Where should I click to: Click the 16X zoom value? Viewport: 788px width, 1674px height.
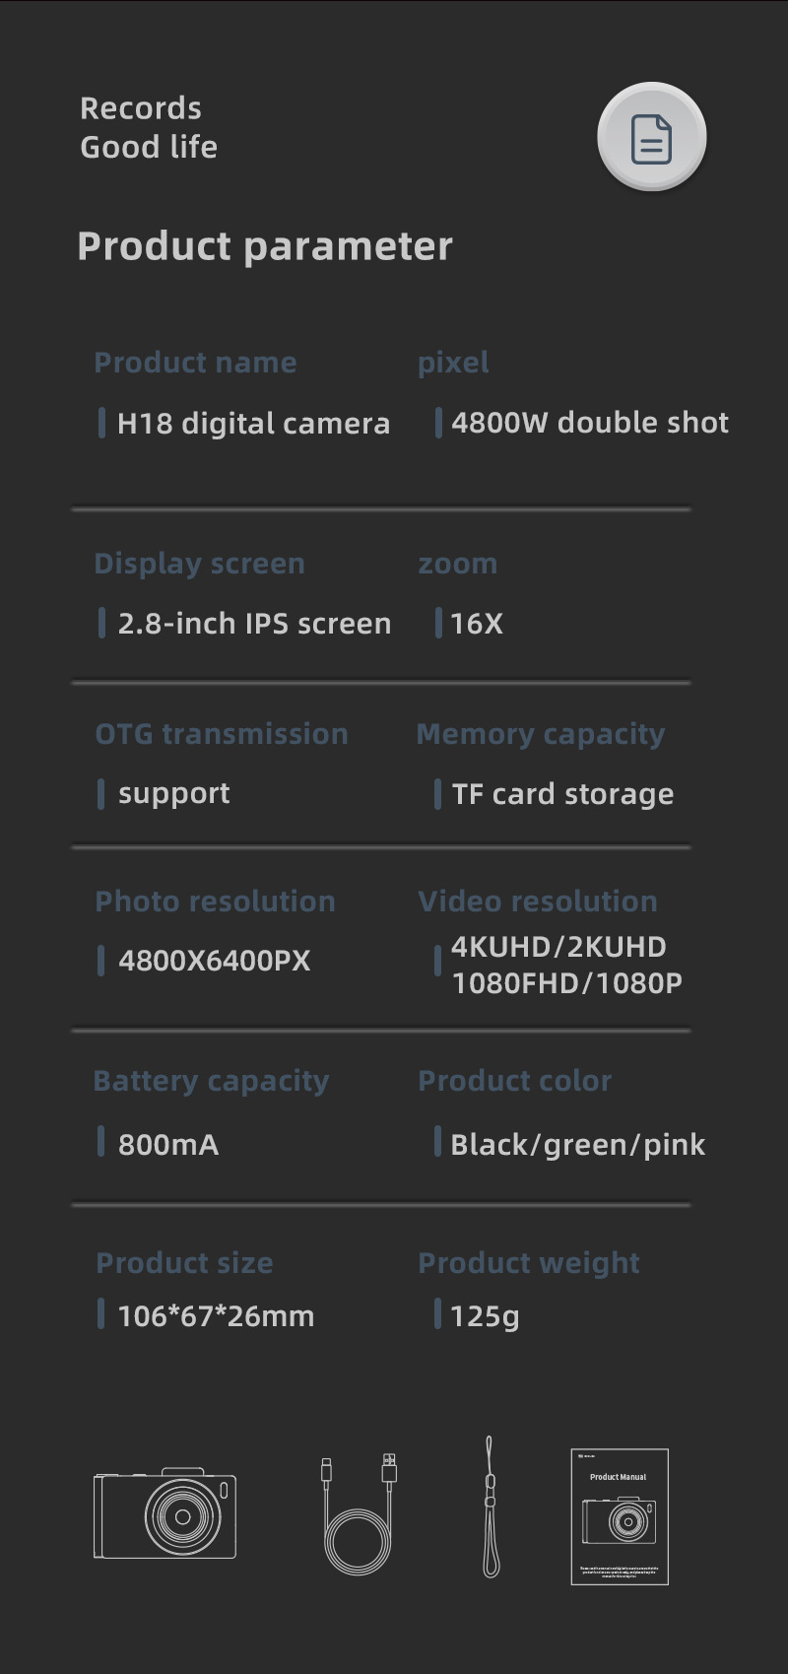pyautogui.click(x=477, y=624)
